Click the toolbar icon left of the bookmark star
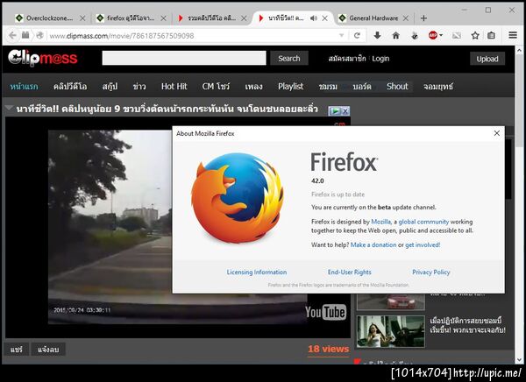Image resolution: width=526 pixels, height=382 pixels. click(457, 35)
